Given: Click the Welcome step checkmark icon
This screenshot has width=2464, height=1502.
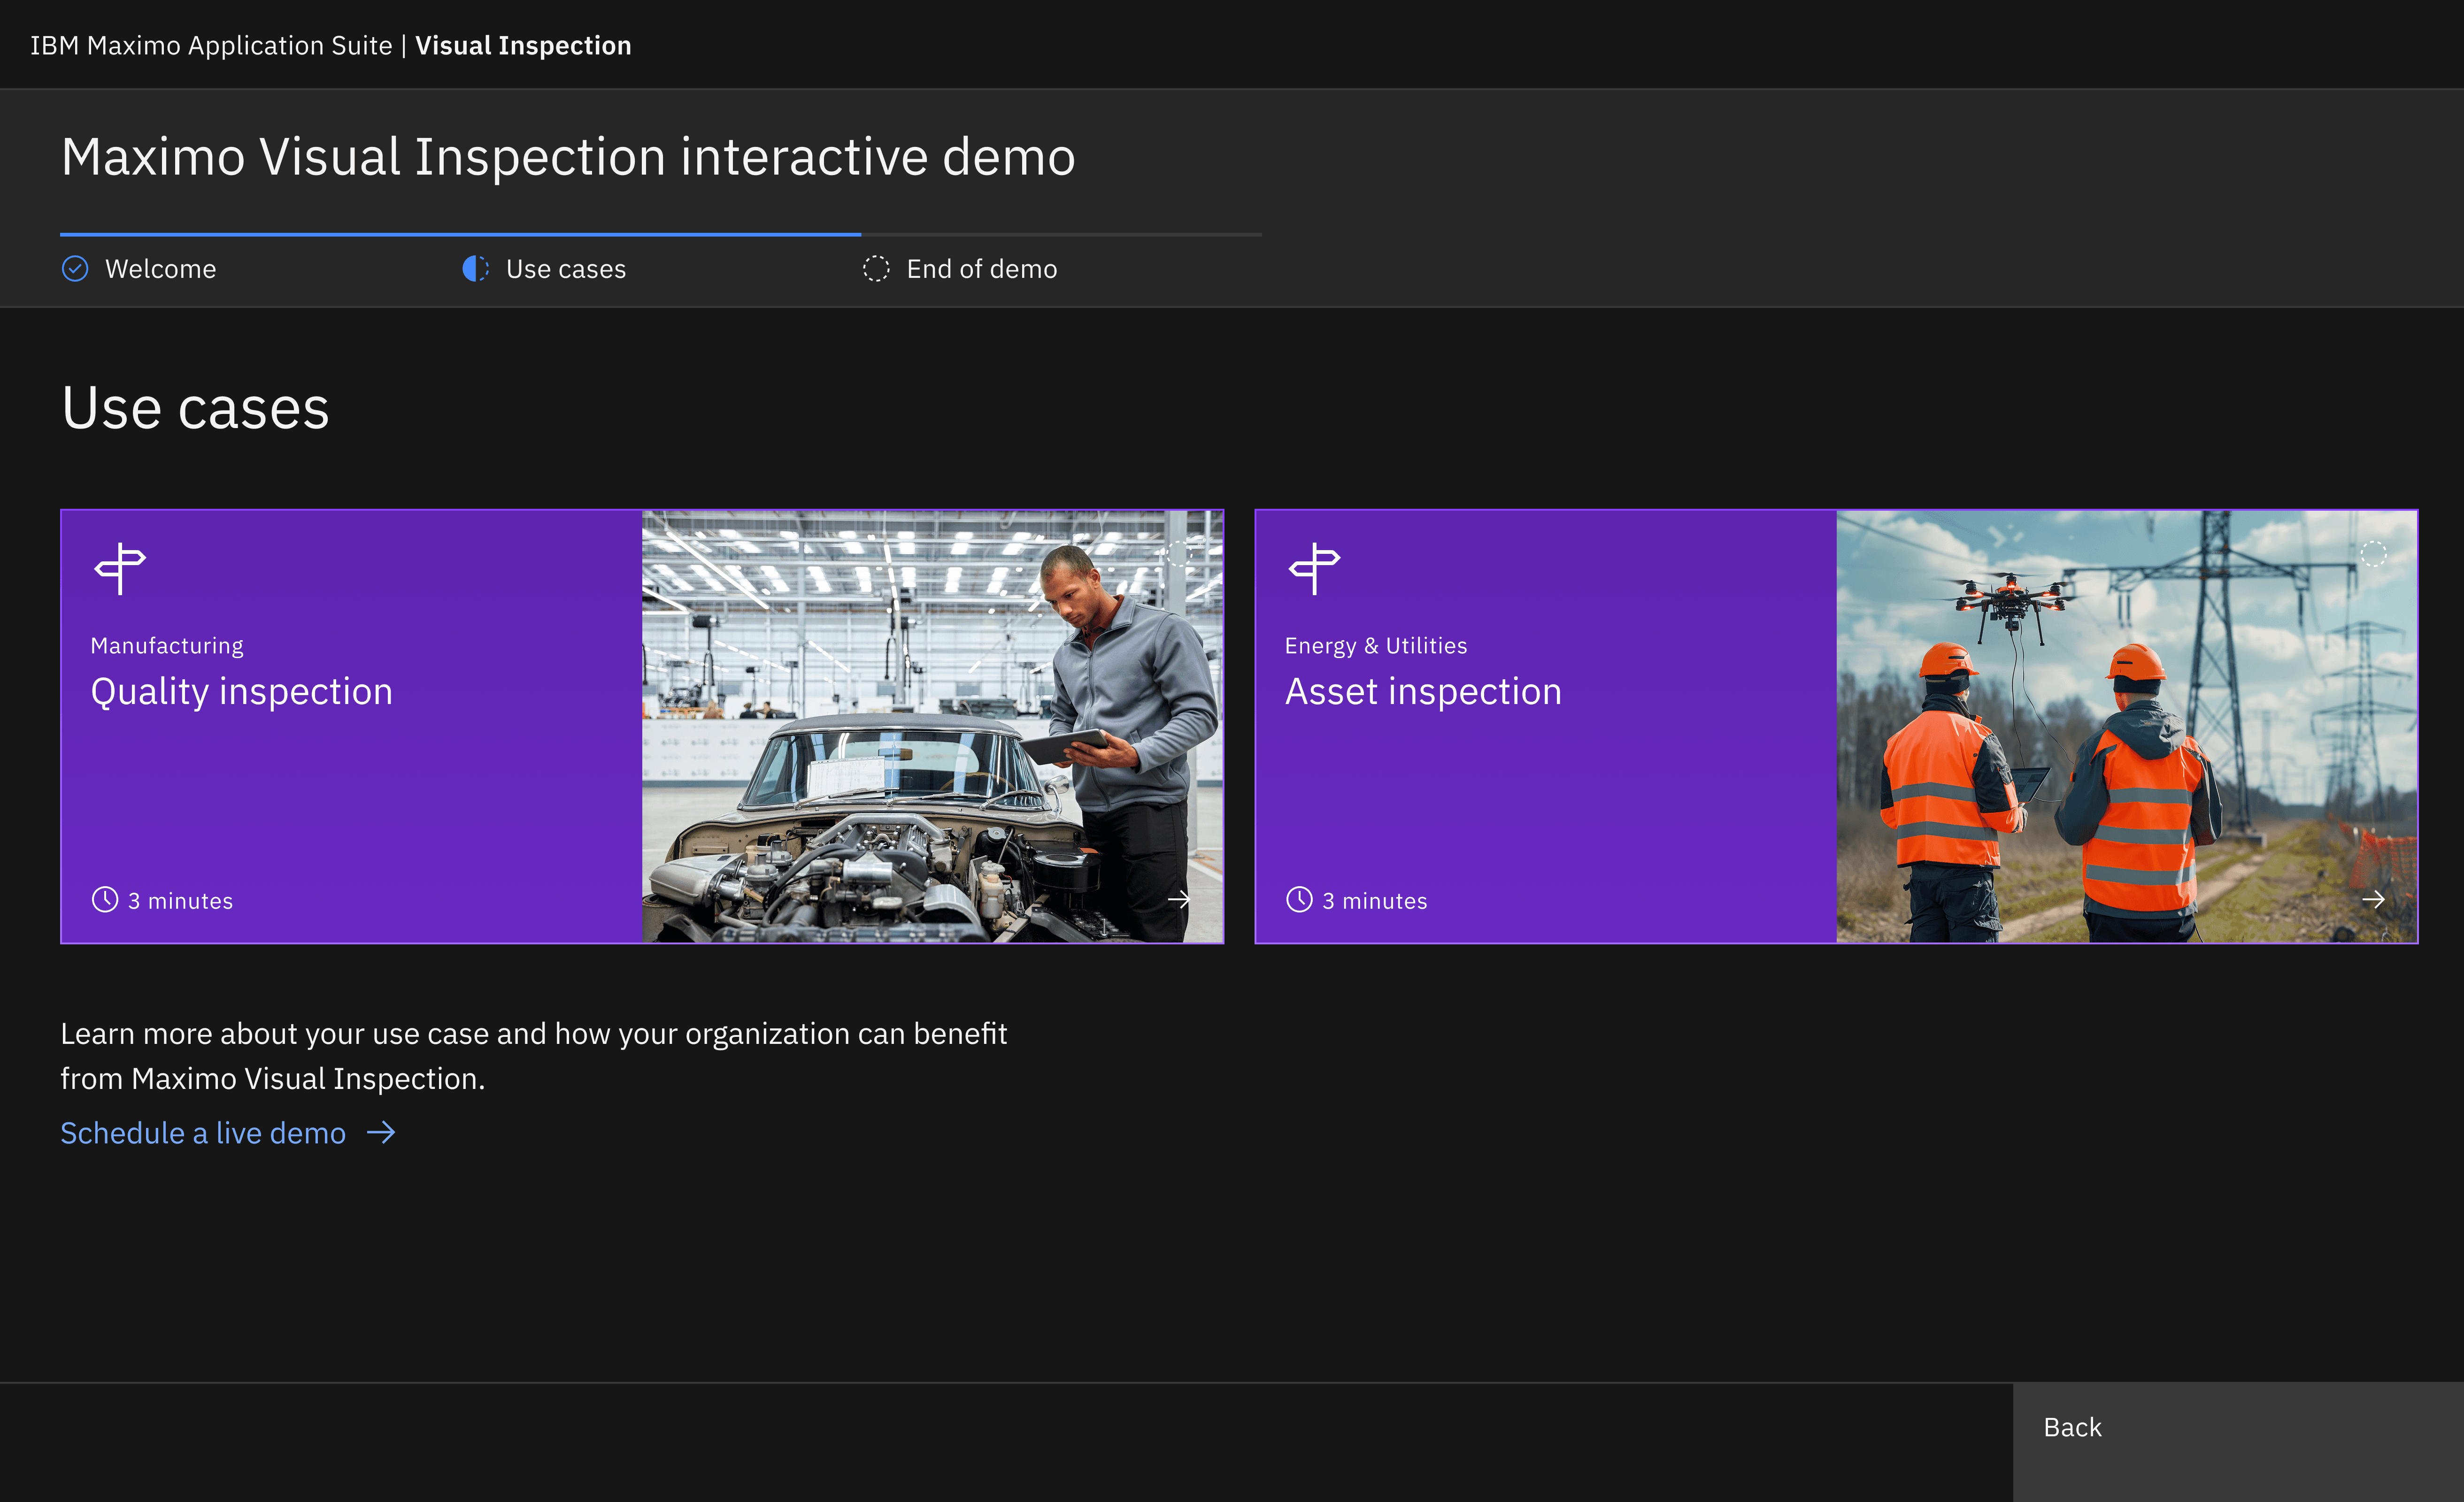Looking at the screenshot, I should 75,269.
